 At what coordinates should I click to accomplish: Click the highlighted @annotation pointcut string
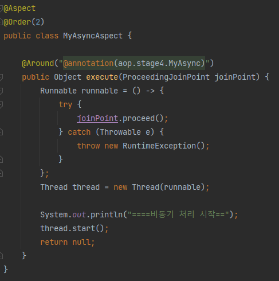point(134,63)
